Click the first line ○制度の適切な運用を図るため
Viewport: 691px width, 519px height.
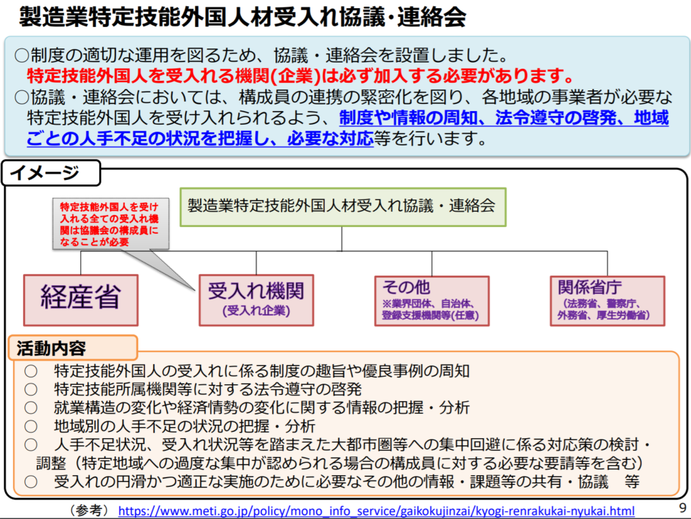(262, 55)
